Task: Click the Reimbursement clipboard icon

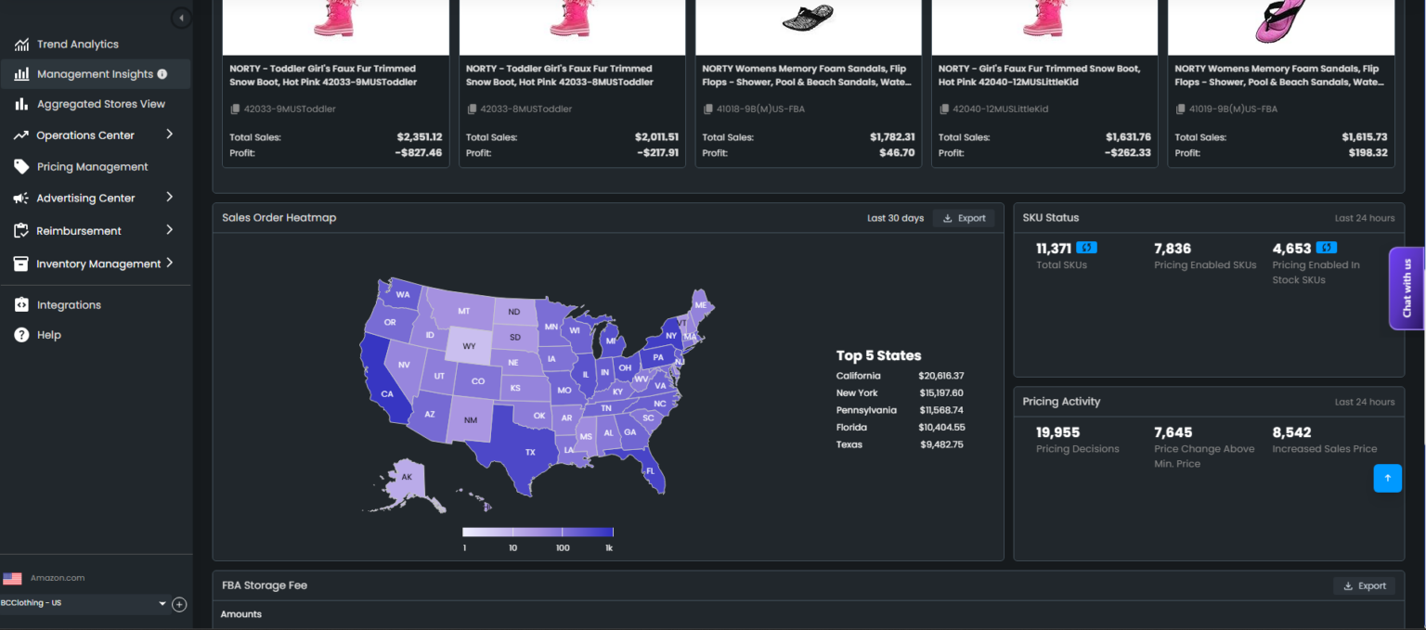Action: (x=20, y=230)
